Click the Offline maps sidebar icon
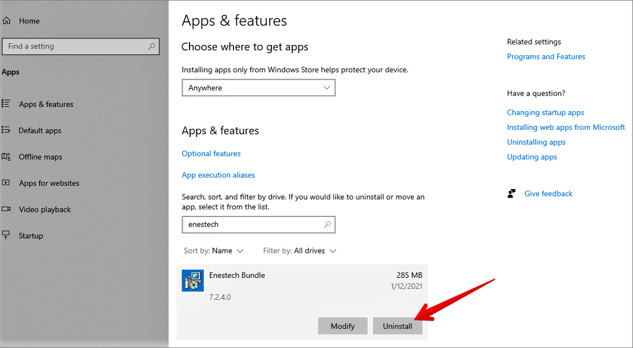 [x=6, y=157]
